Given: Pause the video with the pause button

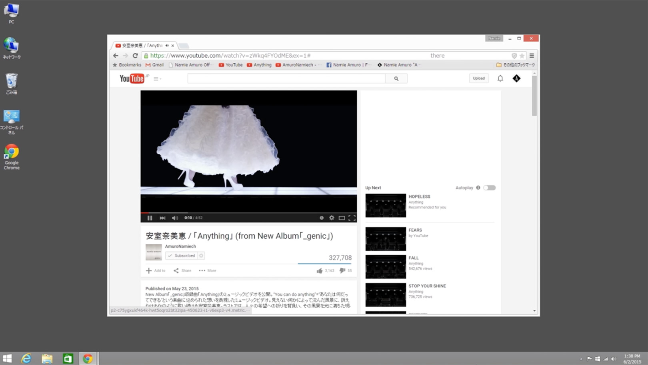Looking at the screenshot, I should click(150, 218).
